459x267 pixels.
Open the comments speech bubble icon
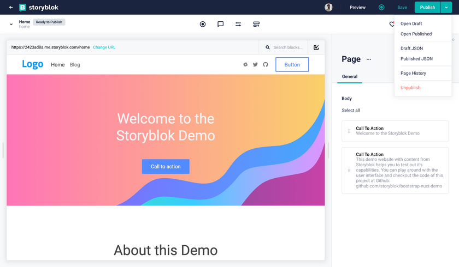coord(220,24)
